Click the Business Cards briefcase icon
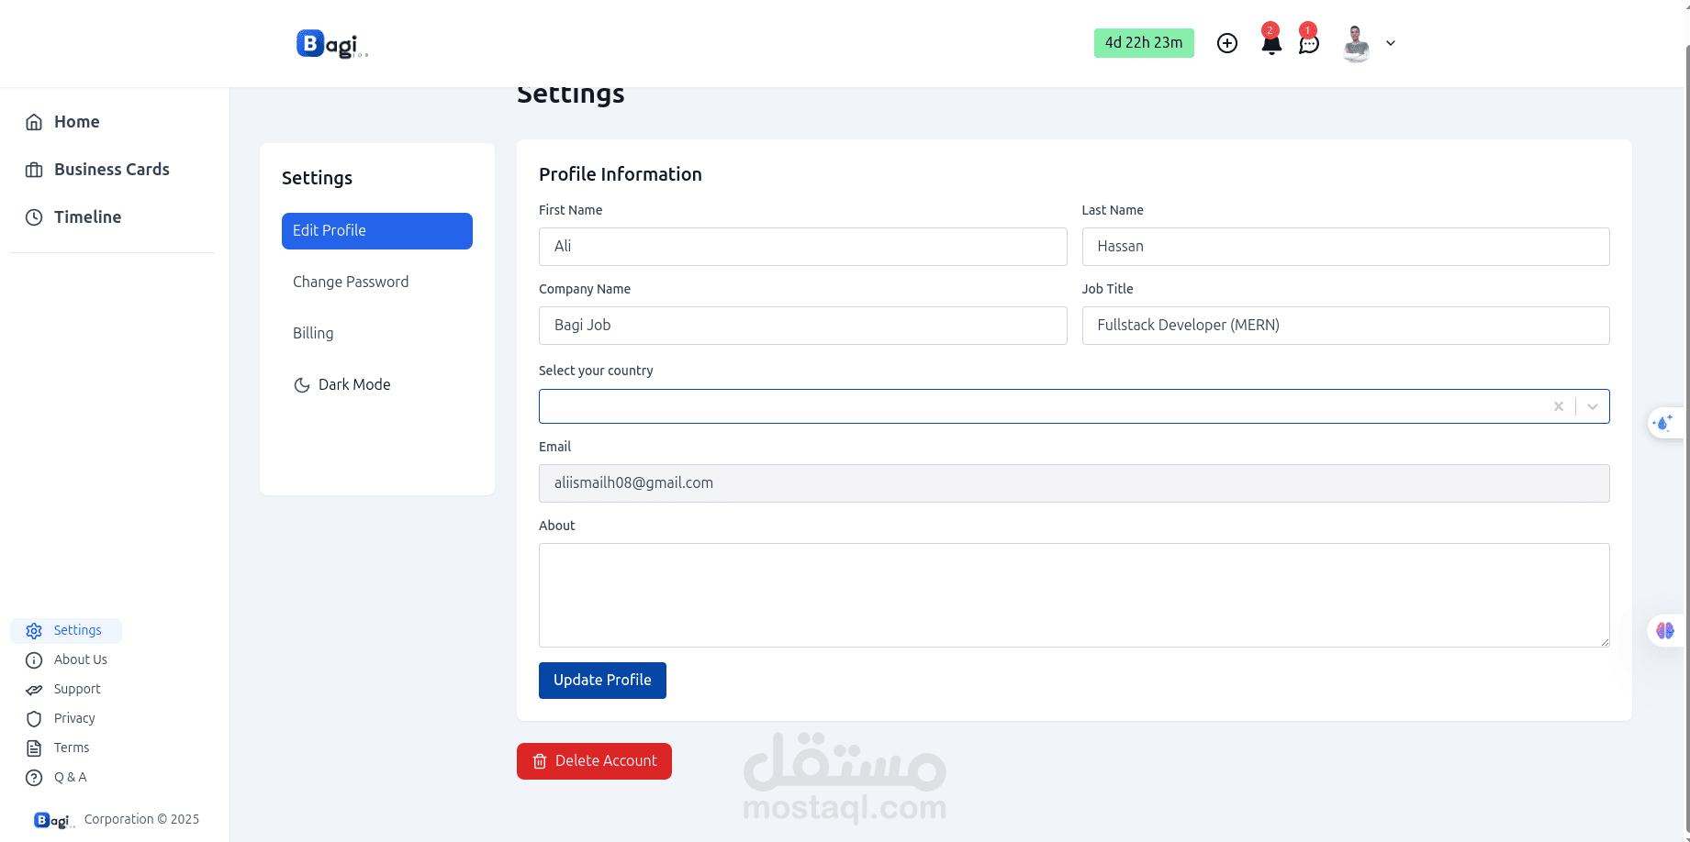This screenshot has height=842, width=1690. click(34, 170)
